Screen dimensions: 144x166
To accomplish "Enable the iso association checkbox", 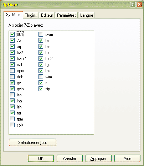I will pyautogui.click(x=12, y=95).
